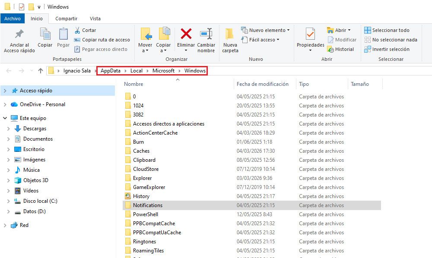Sort by Nombre column header

click(x=133, y=84)
